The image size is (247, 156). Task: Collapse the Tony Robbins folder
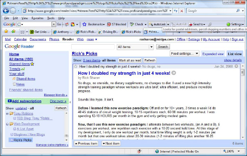coord(7,114)
